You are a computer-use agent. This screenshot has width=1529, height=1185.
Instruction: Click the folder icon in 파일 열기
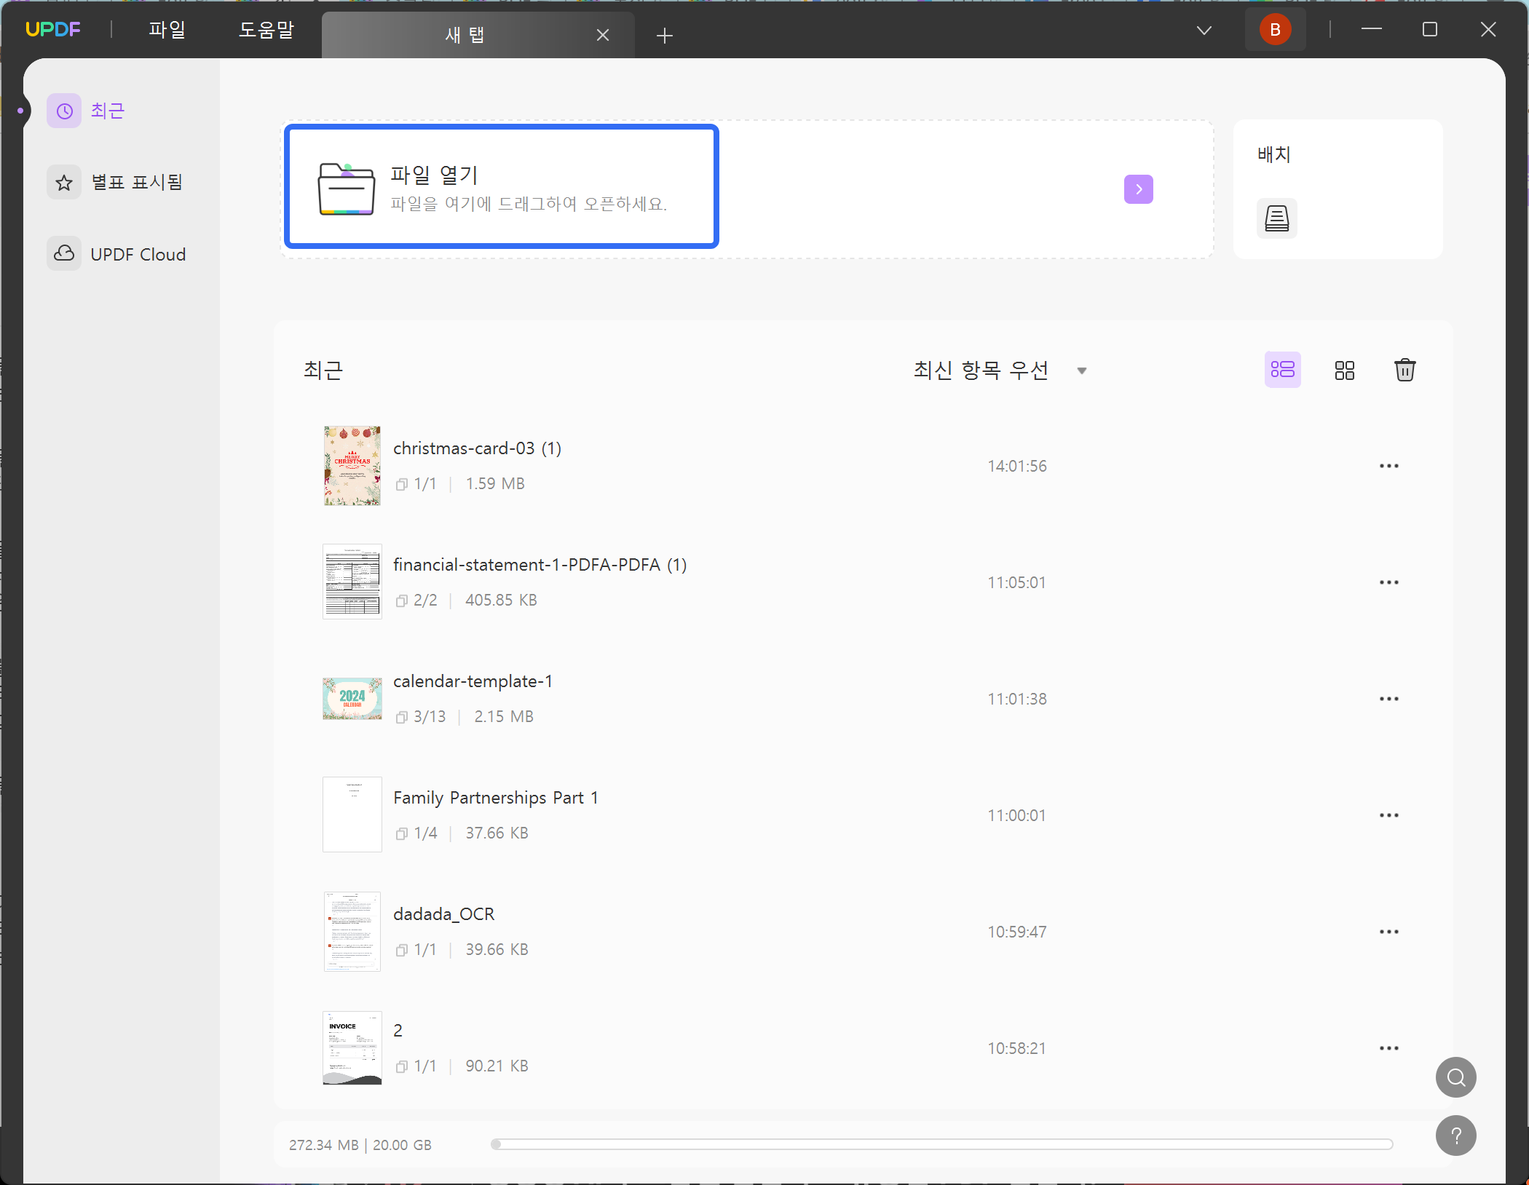coord(347,189)
